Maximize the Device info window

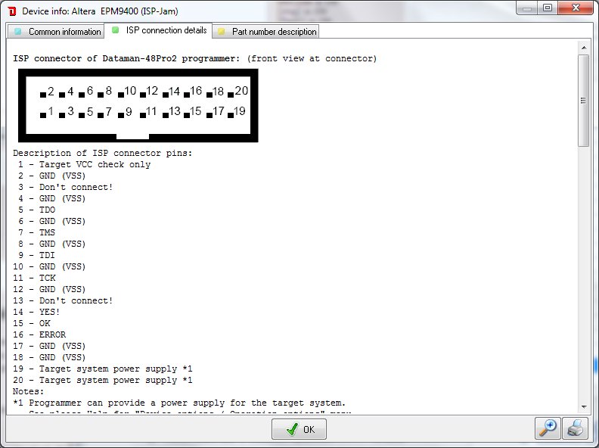click(547, 8)
